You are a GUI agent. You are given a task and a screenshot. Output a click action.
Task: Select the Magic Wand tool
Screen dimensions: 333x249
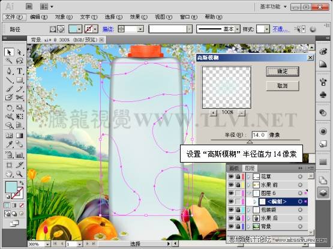9,61
